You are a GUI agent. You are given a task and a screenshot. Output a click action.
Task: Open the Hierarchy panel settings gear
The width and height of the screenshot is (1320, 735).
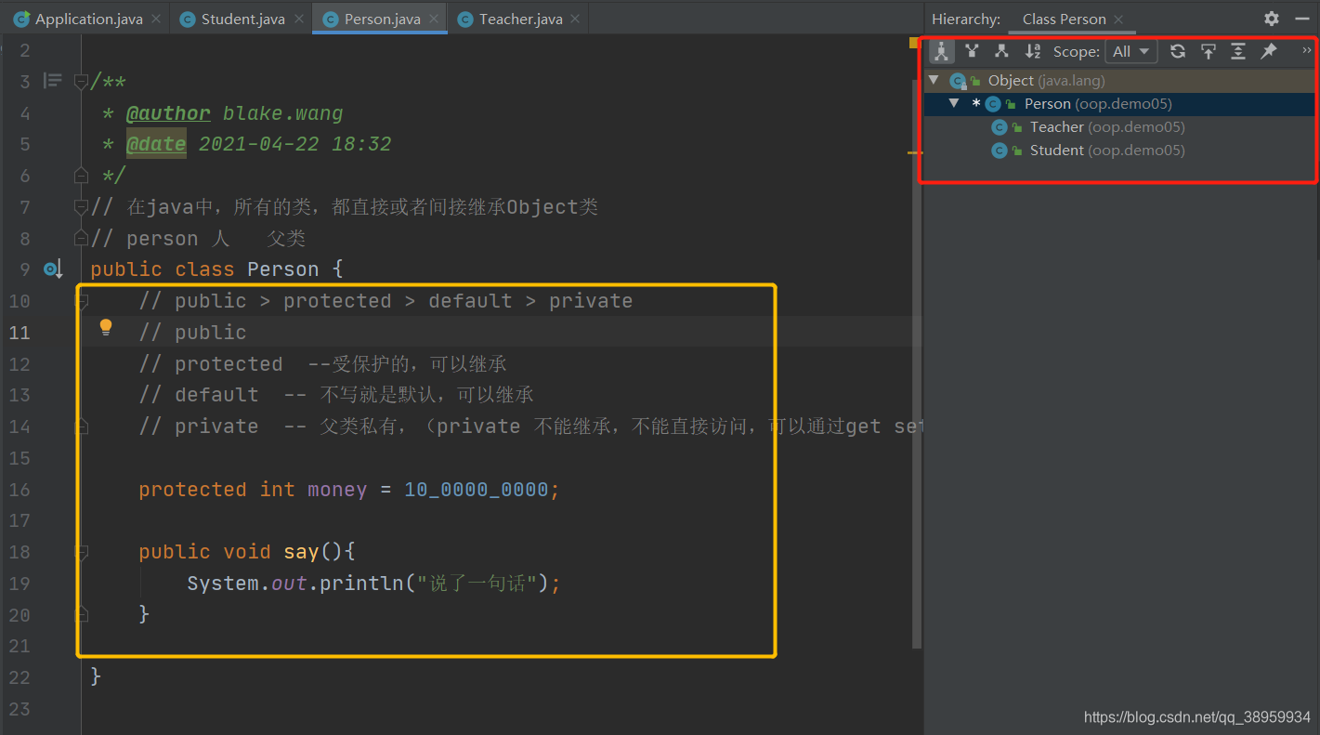[x=1272, y=19]
